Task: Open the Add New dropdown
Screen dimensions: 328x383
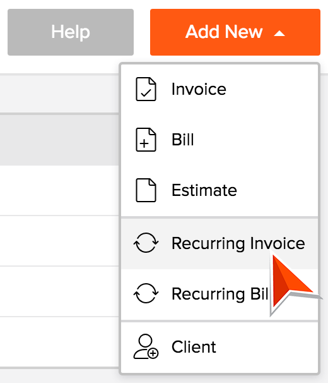Action: pos(235,32)
